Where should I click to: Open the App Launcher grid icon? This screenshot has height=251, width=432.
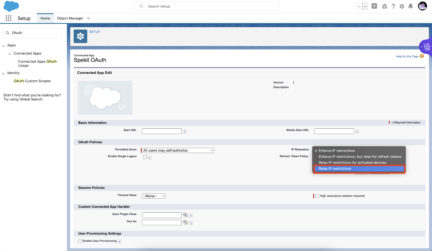[x=9, y=18]
